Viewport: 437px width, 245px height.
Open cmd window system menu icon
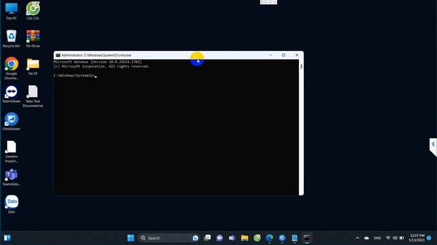coord(58,55)
